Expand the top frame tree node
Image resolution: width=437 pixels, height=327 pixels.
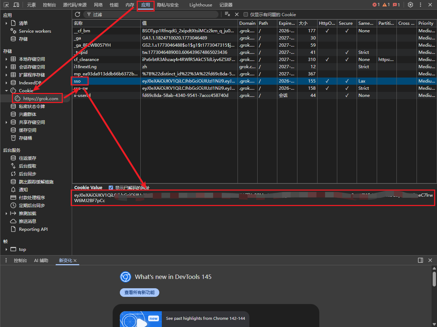coord(6,249)
